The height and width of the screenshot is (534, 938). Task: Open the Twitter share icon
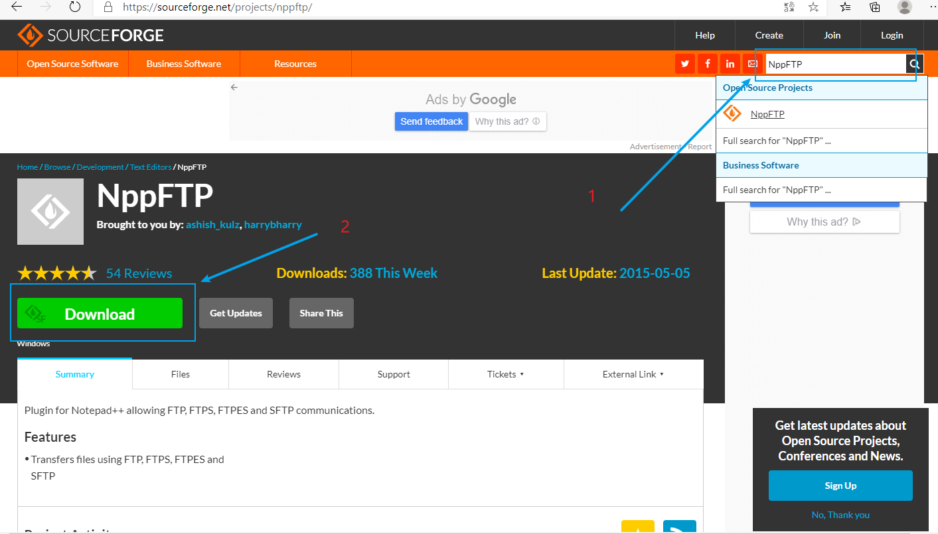click(685, 64)
